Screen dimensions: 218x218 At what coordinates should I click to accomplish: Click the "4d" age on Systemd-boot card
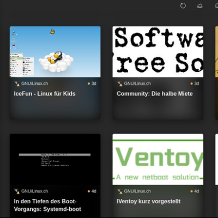click(94, 191)
